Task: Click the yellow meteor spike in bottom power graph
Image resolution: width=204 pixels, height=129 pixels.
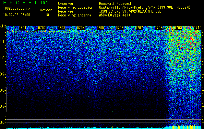Action: click(x=113, y=127)
